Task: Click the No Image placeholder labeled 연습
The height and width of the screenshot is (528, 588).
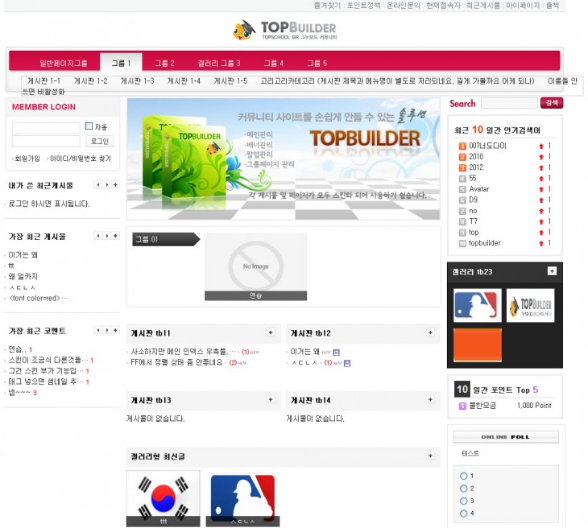Action: tap(256, 266)
